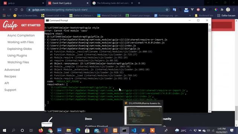This screenshot has height=134, width=238.
Task: Open File Explorer from the taskbar
Action: pyautogui.click(x=68, y=130)
